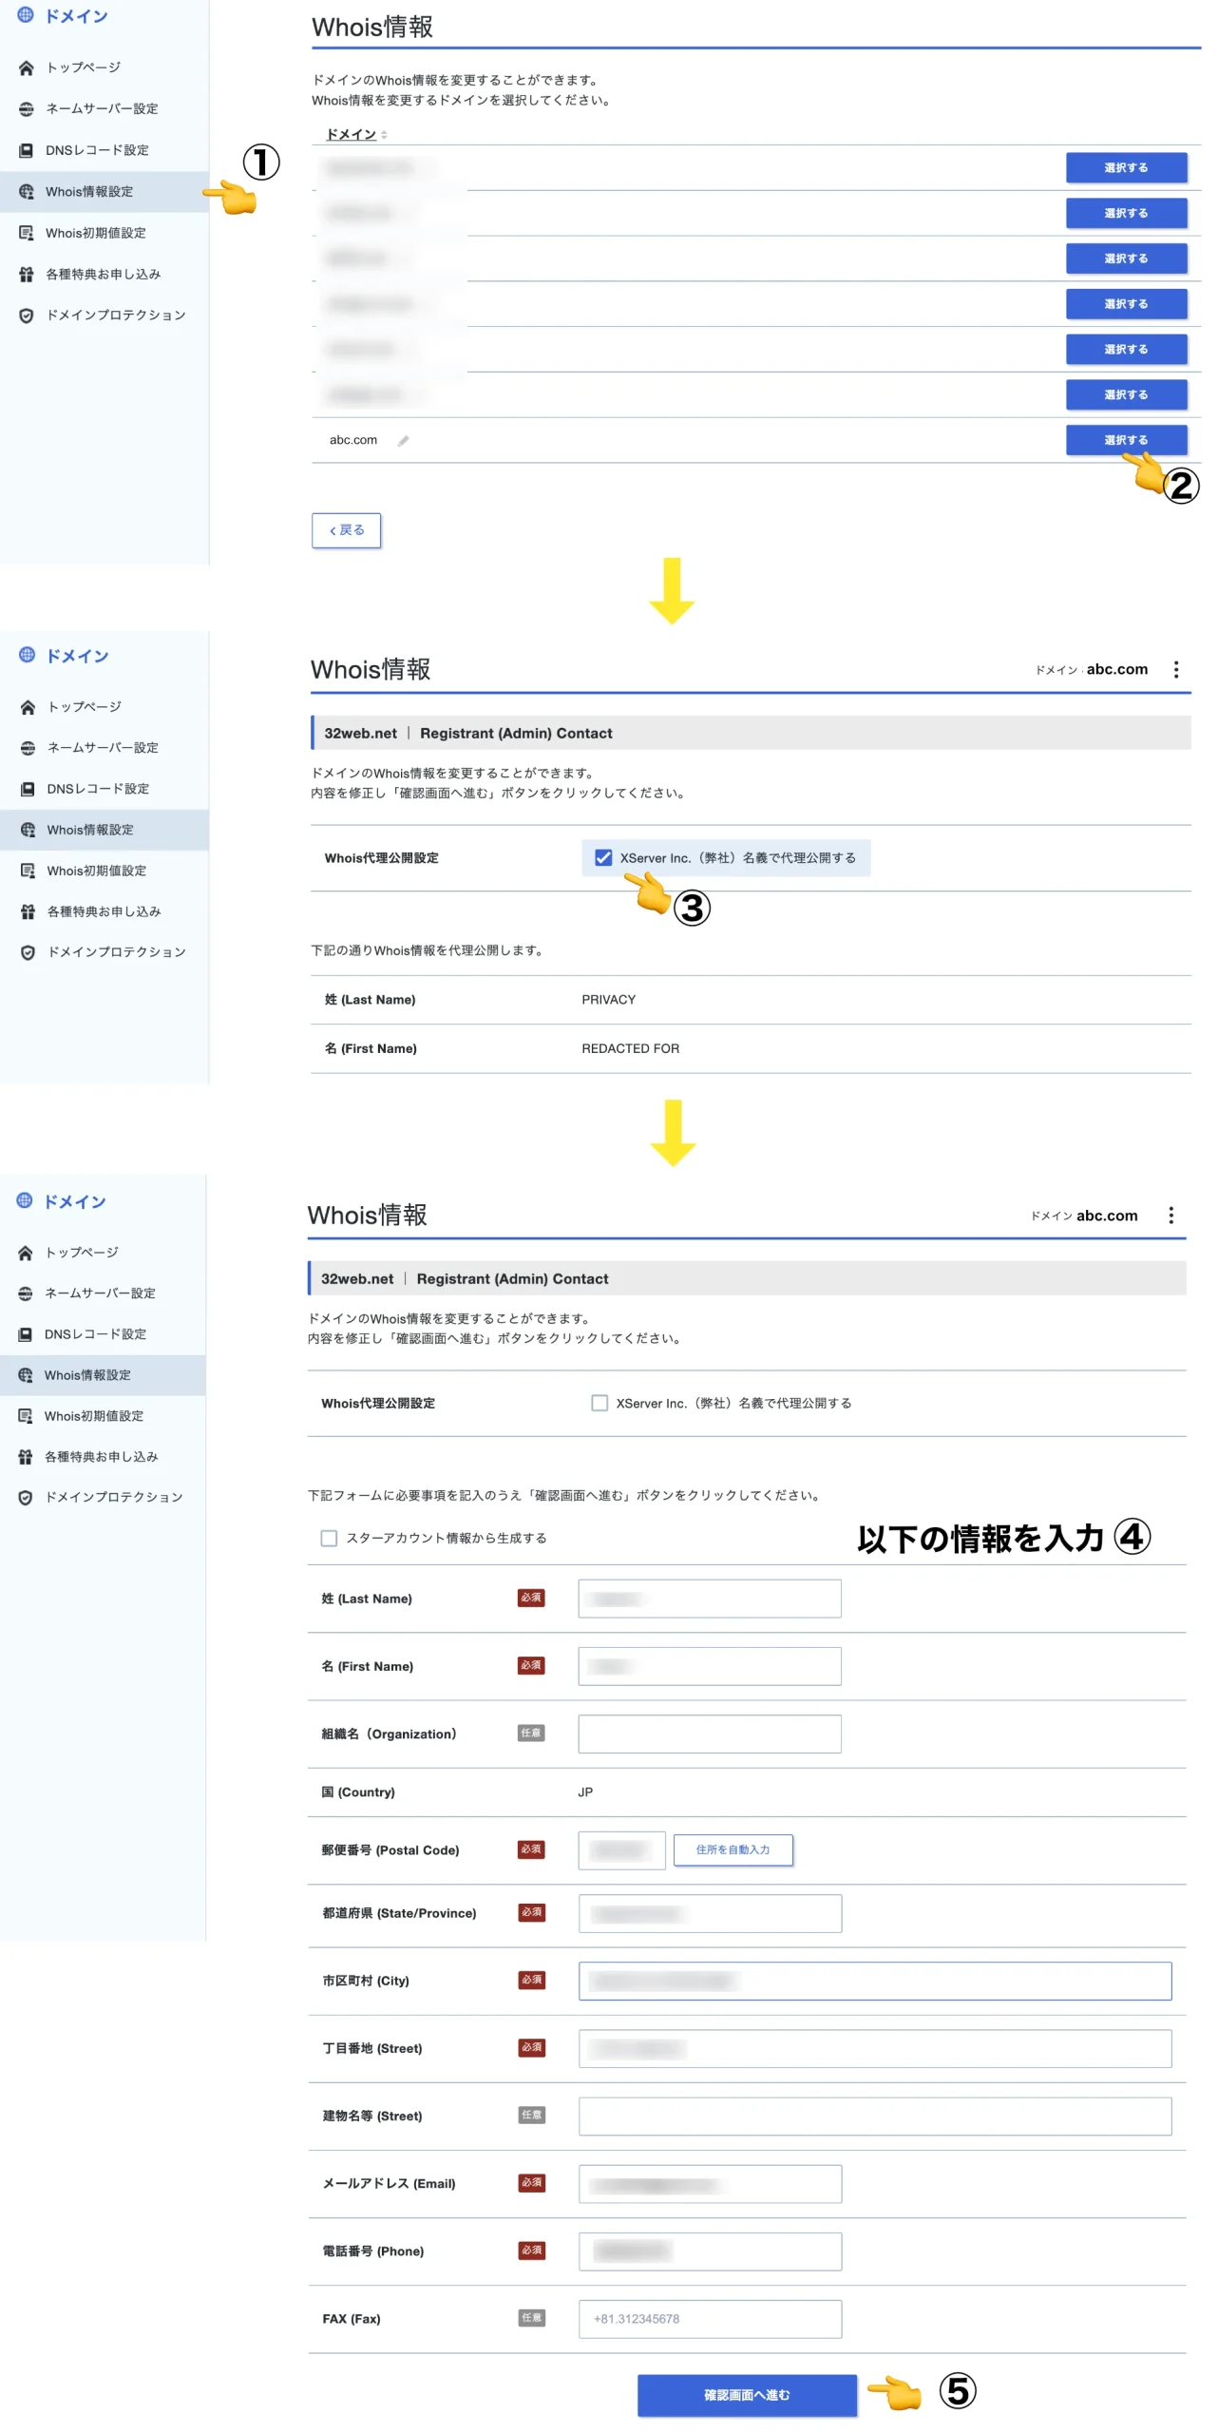This screenshot has height=2433, width=1218.
Task: Click the pencil edit icon next to abc.com
Action: click(x=403, y=441)
